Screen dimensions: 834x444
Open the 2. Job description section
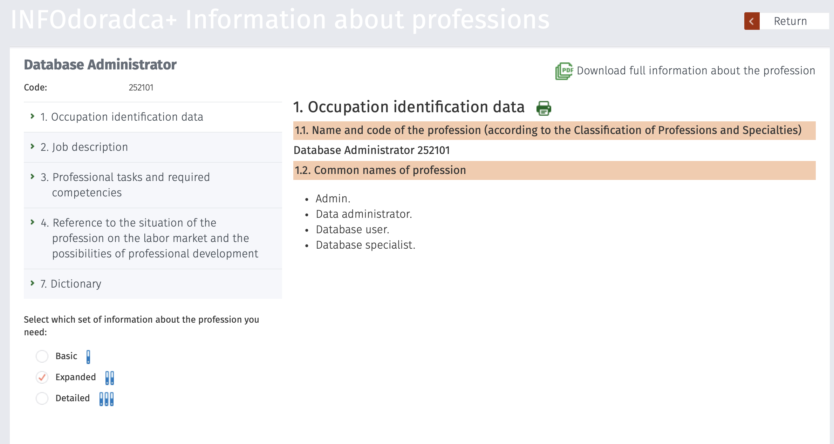coord(84,147)
